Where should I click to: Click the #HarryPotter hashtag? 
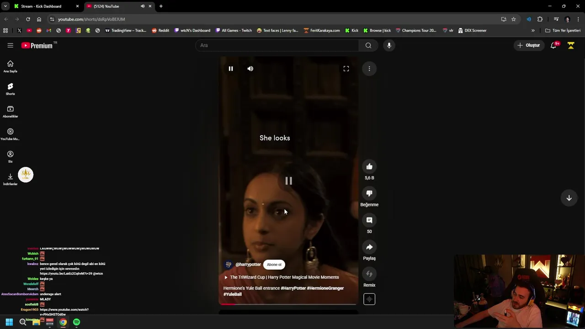[293, 288]
